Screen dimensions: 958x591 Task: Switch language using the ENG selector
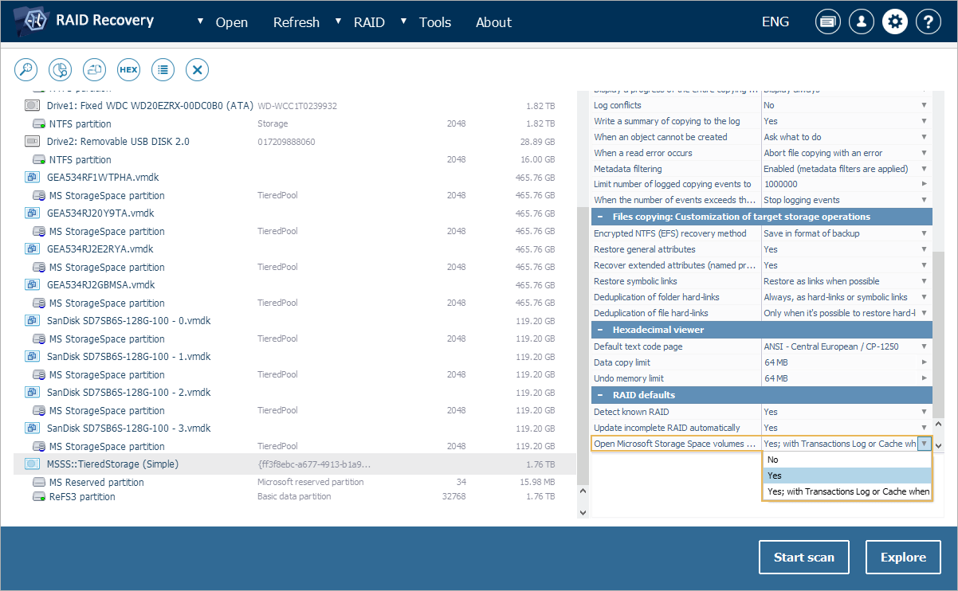pos(777,22)
